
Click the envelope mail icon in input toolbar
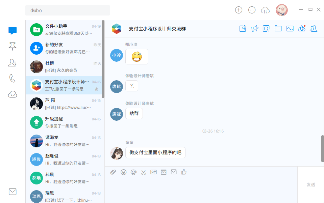[x=174, y=172]
